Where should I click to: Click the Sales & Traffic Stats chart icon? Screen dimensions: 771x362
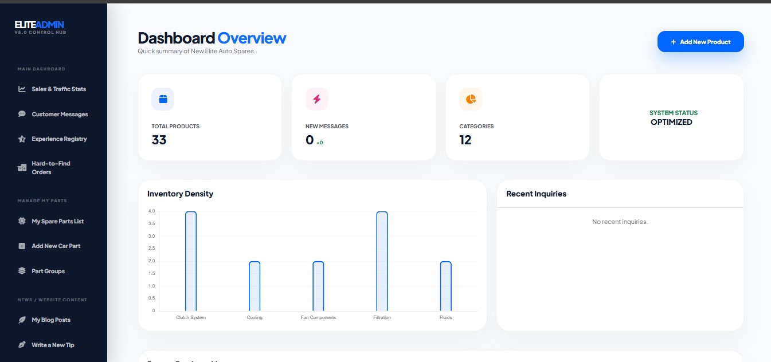pyautogui.click(x=22, y=89)
